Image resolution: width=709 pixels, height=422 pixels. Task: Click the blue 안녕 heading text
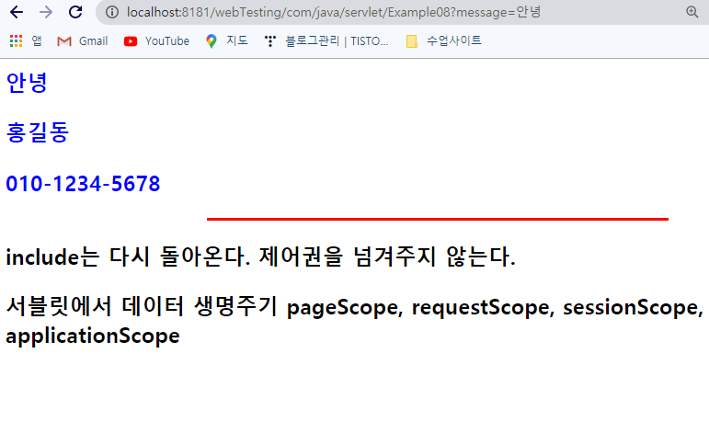coord(27,83)
